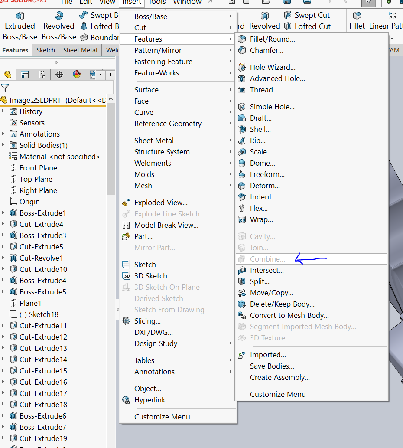The image size is (403, 448).
Task: Expand the Solid Bodies(1) folder
Action: point(3,145)
